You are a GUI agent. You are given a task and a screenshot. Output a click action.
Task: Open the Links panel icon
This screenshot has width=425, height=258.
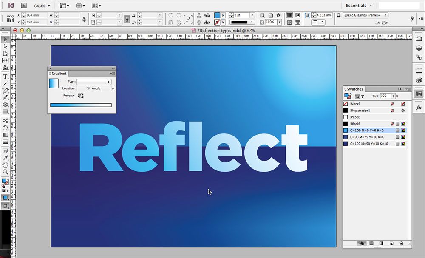click(x=419, y=57)
